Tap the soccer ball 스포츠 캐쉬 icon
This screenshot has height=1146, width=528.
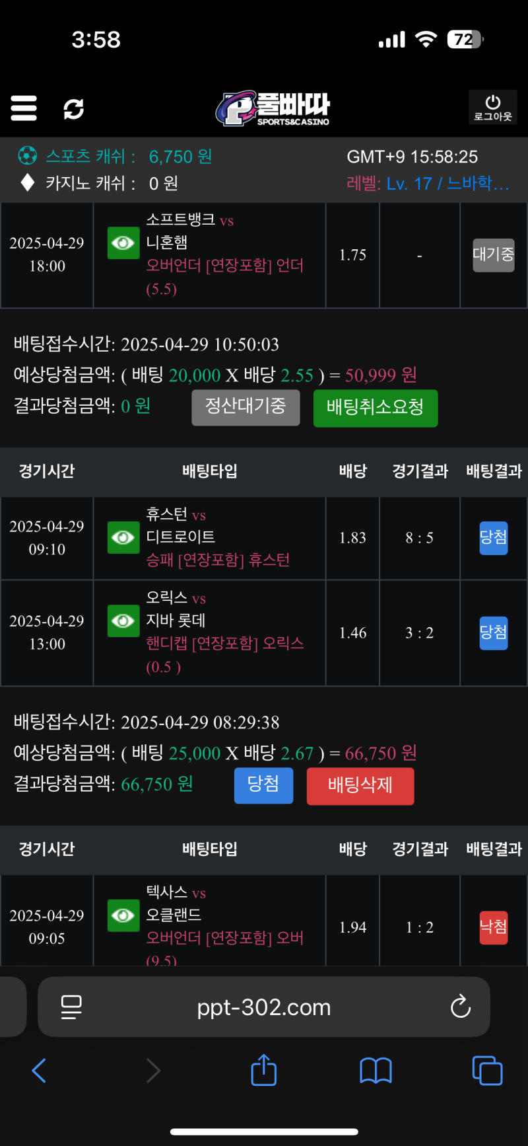[27, 156]
